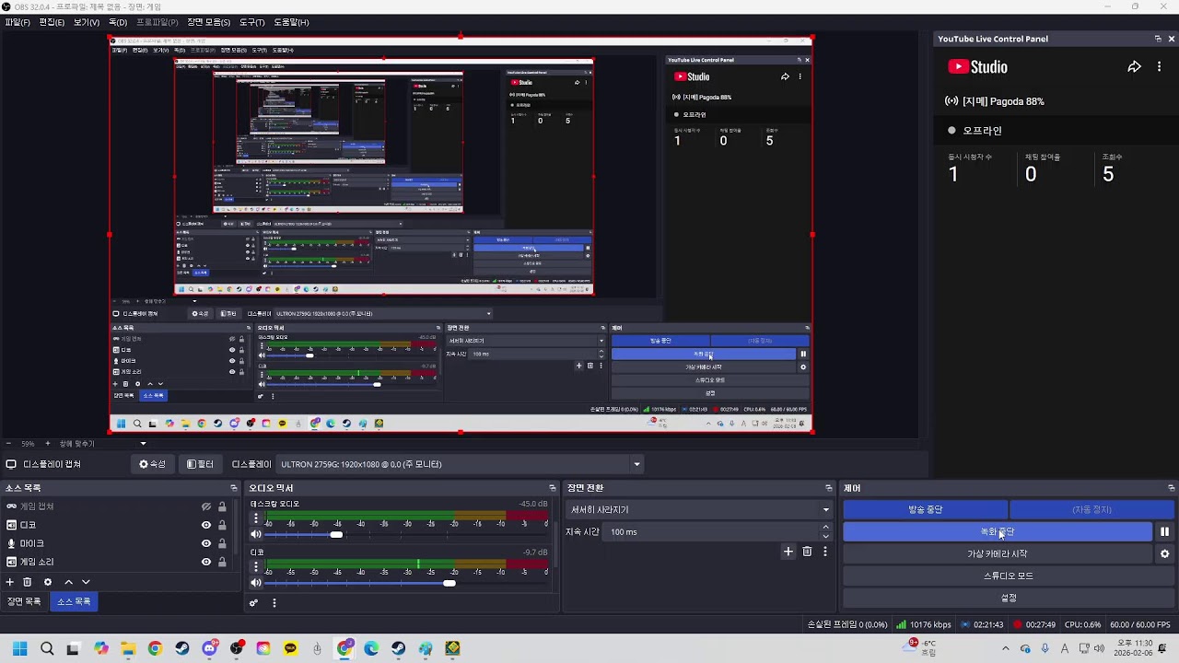Mute 디코 audio with its speaker icon

click(x=256, y=583)
